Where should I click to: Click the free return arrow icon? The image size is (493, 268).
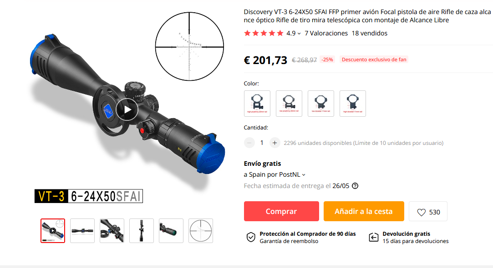[374, 237]
